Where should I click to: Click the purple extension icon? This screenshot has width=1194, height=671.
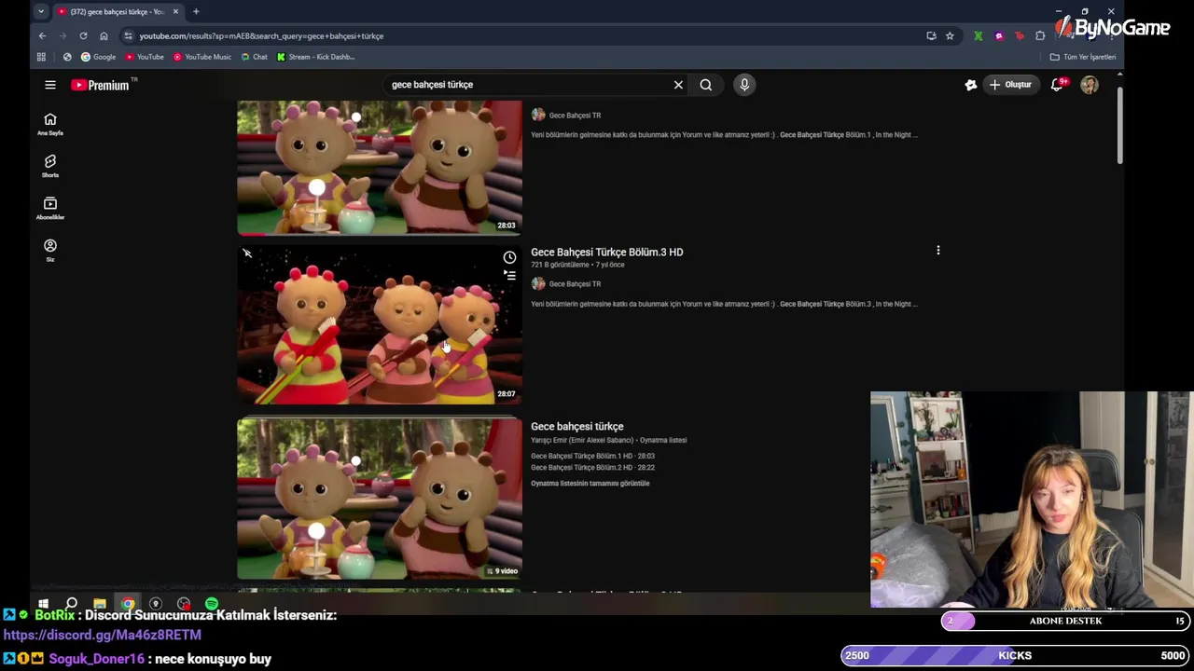click(x=998, y=35)
